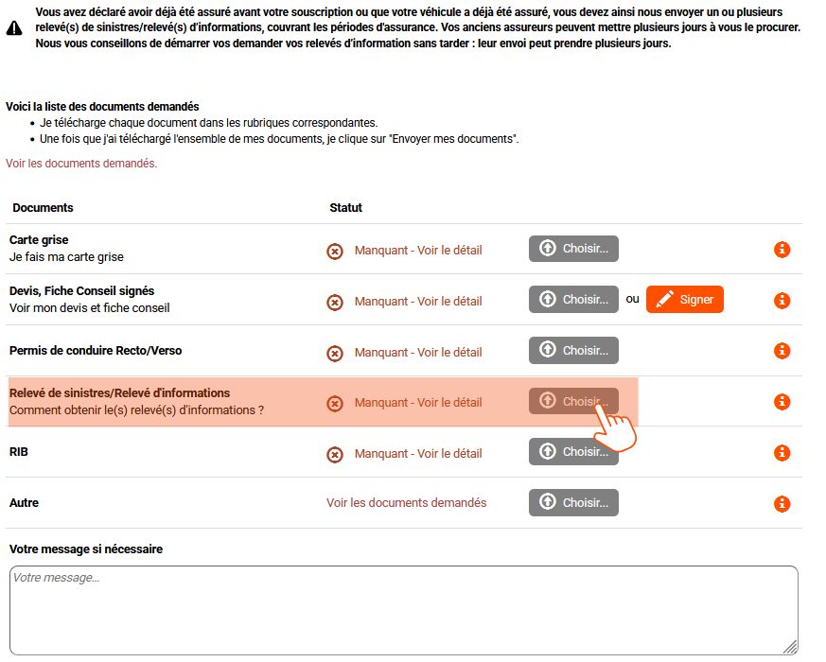Focus the Votre message text area
The image size is (826, 662).
coord(403,610)
